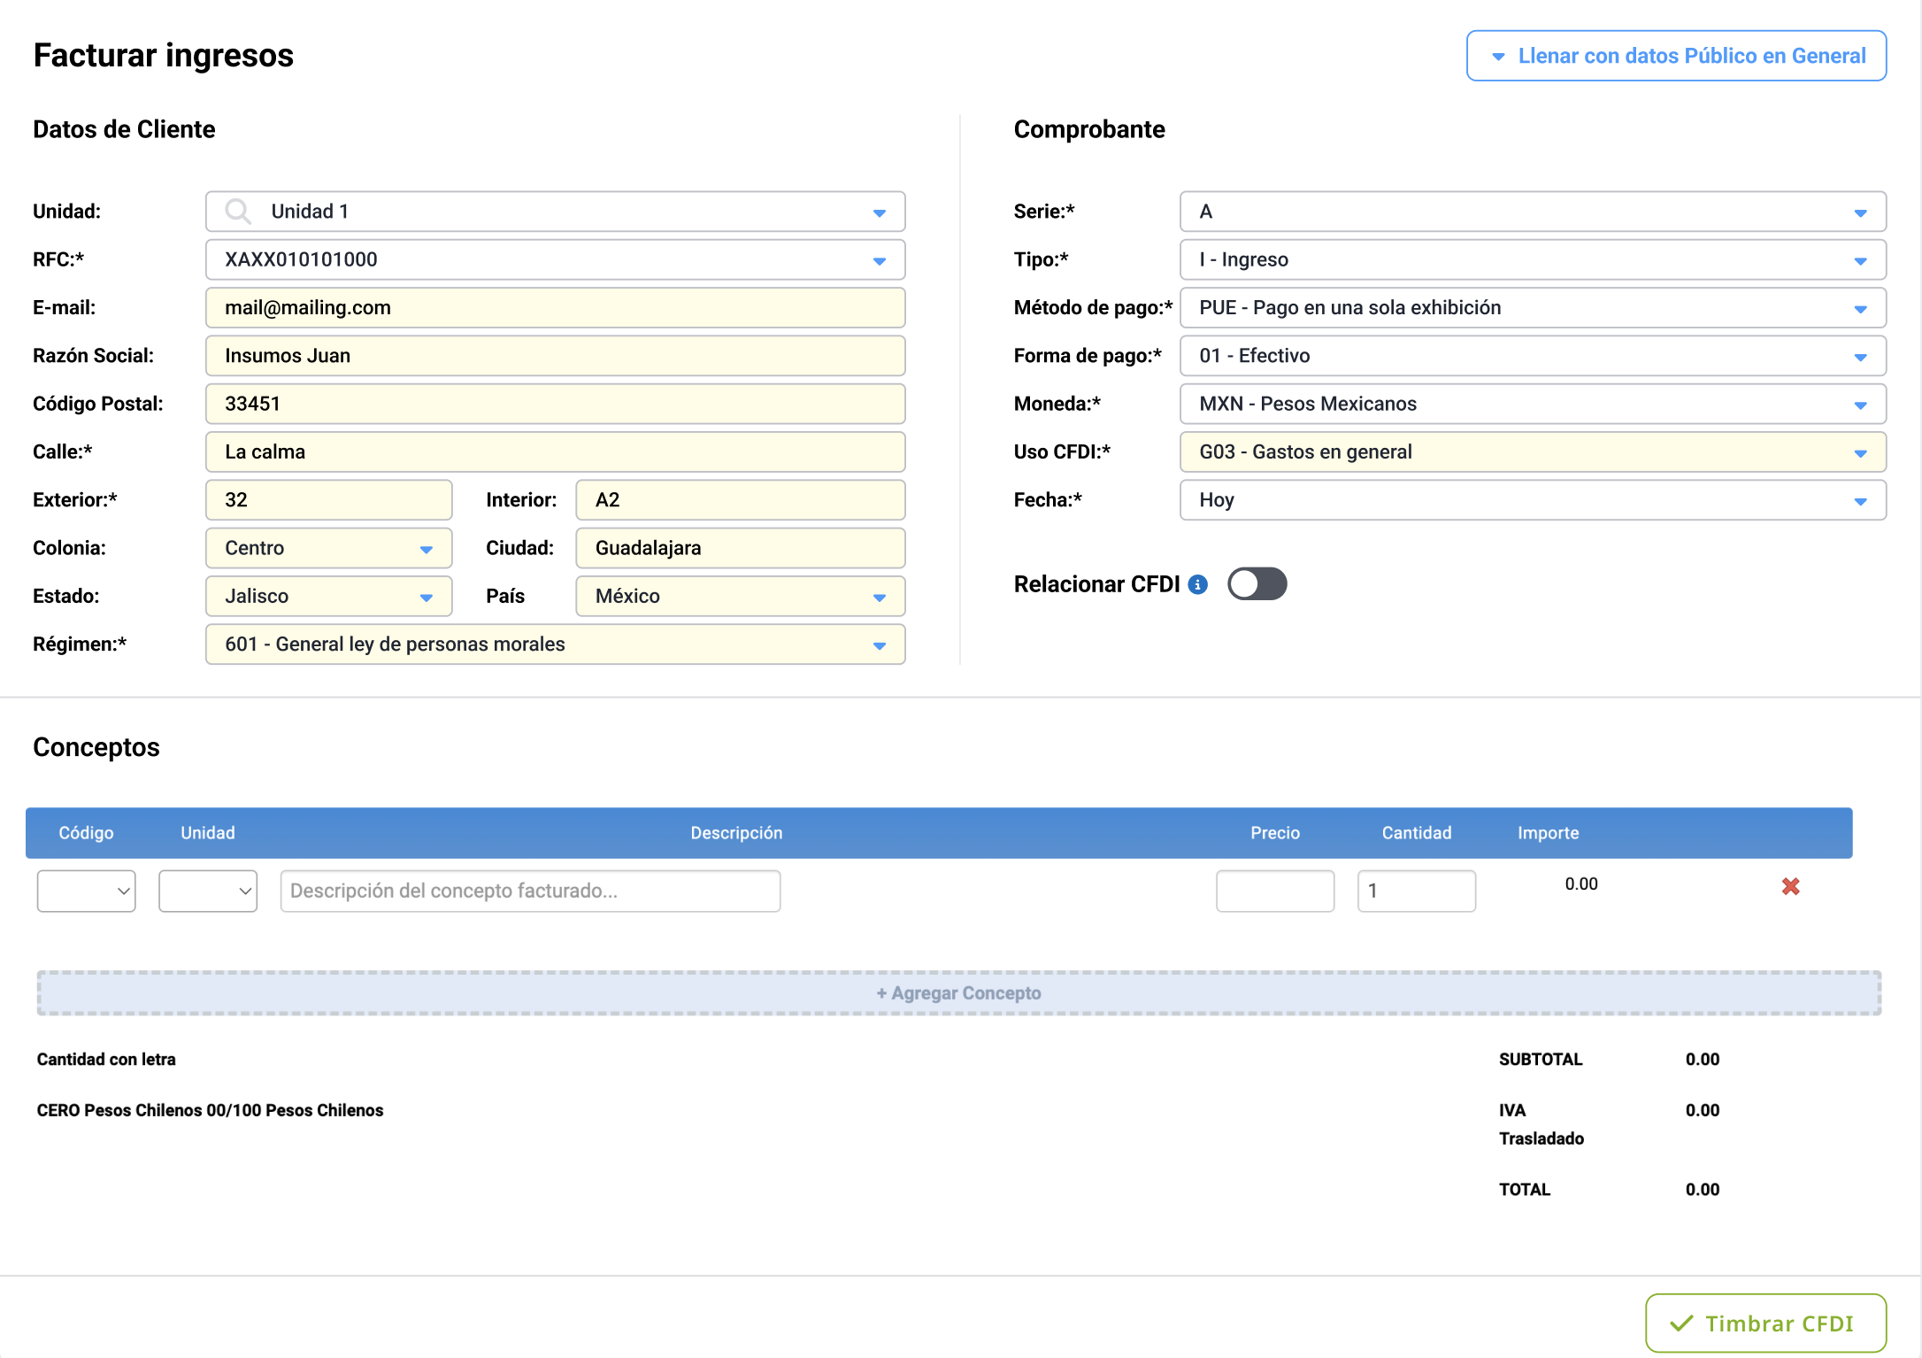This screenshot has height=1358, width=1922.
Task: Click the CERO Pesos Chilenos amount text
Action: [x=210, y=1110]
